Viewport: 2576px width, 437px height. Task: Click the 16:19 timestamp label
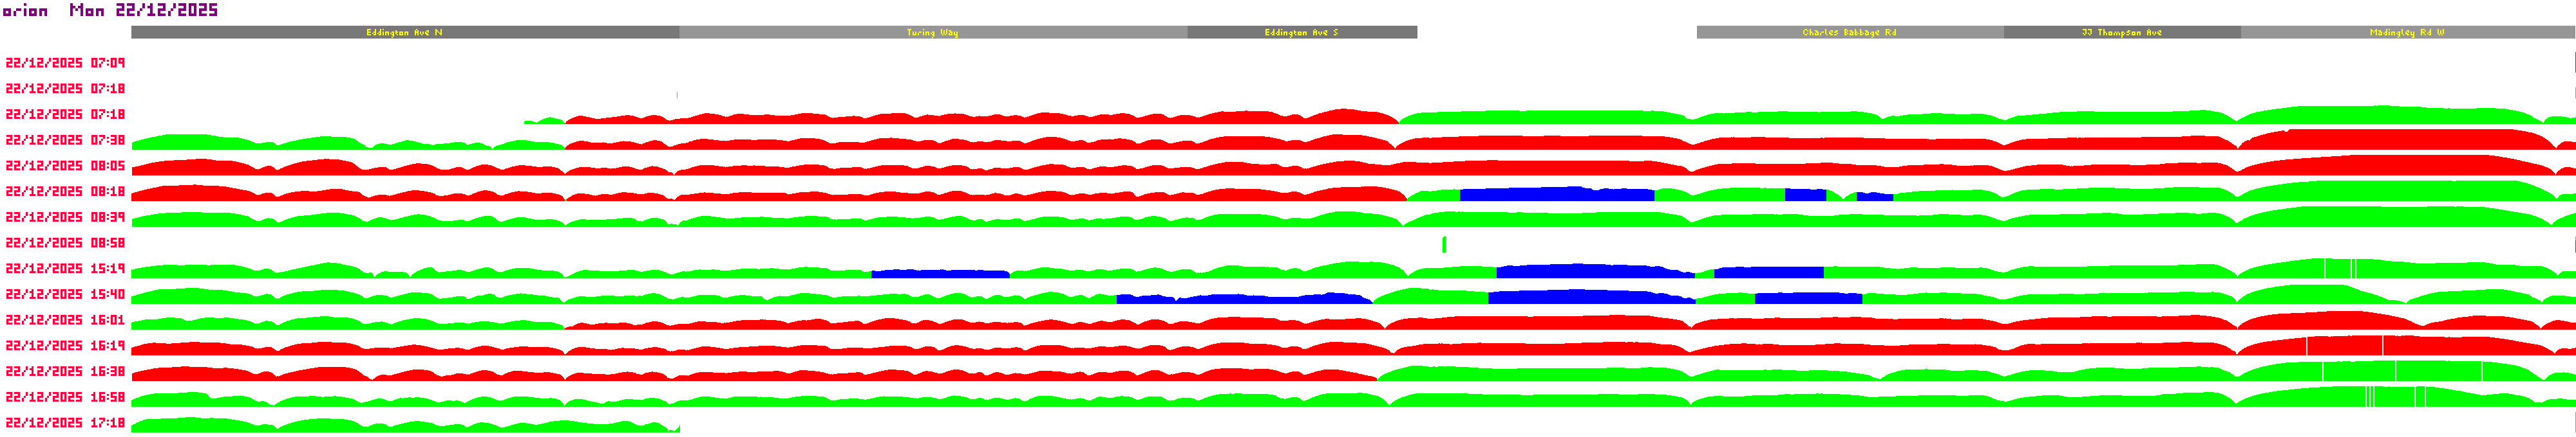pos(65,346)
